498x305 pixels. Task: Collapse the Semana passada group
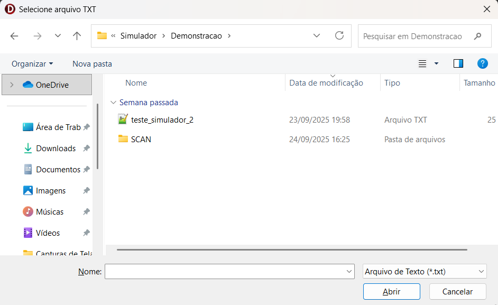tap(113, 103)
